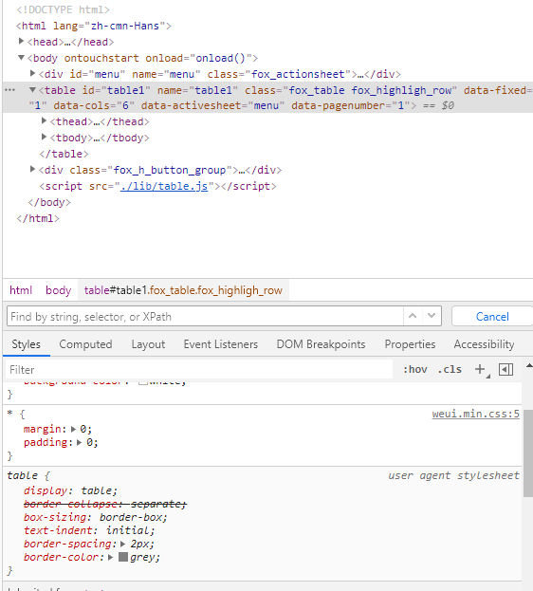Image resolution: width=533 pixels, height=591 pixels.
Task: Select the closing </table> tag line
Action: pyautogui.click(x=64, y=154)
